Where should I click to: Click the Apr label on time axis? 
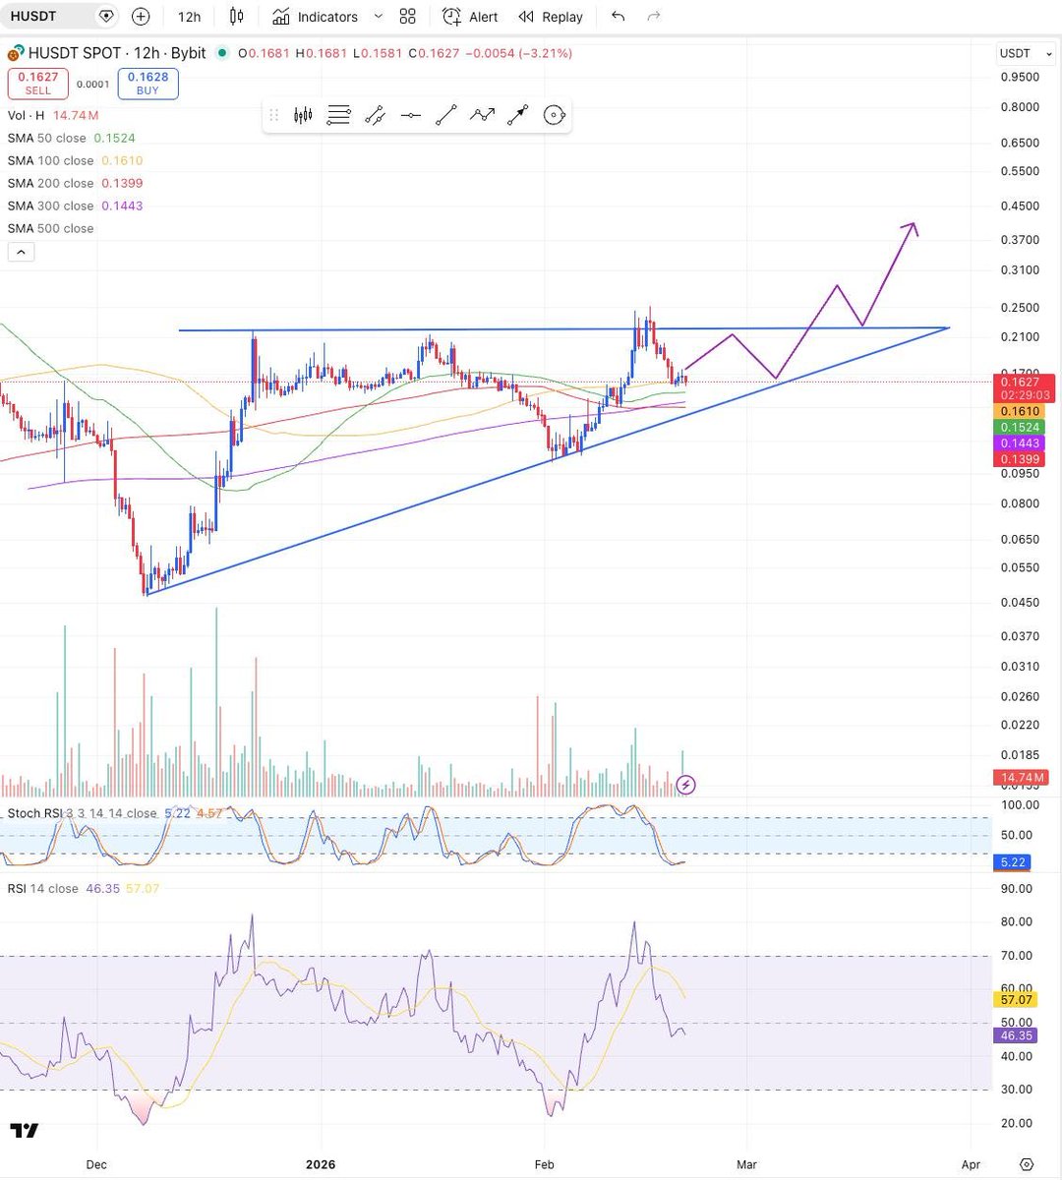(x=971, y=1164)
